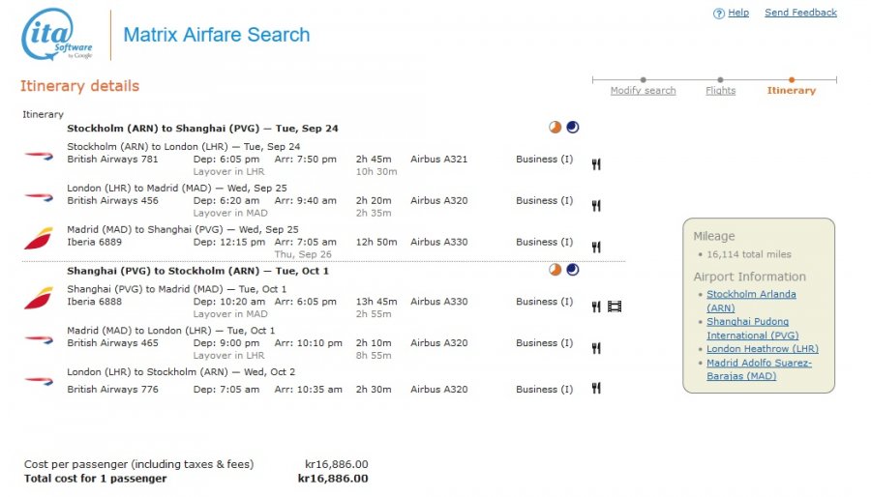Click the meal icon for British Airways 456

596,206
